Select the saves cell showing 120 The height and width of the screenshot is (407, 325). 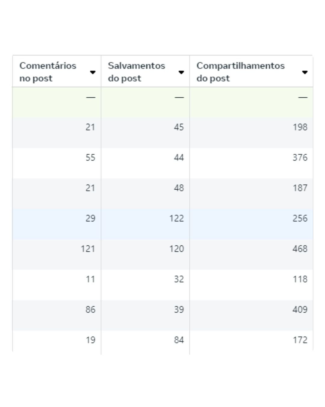pyautogui.click(x=176, y=249)
